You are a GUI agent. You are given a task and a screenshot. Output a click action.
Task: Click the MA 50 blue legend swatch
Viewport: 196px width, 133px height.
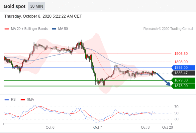coord(54,29)
